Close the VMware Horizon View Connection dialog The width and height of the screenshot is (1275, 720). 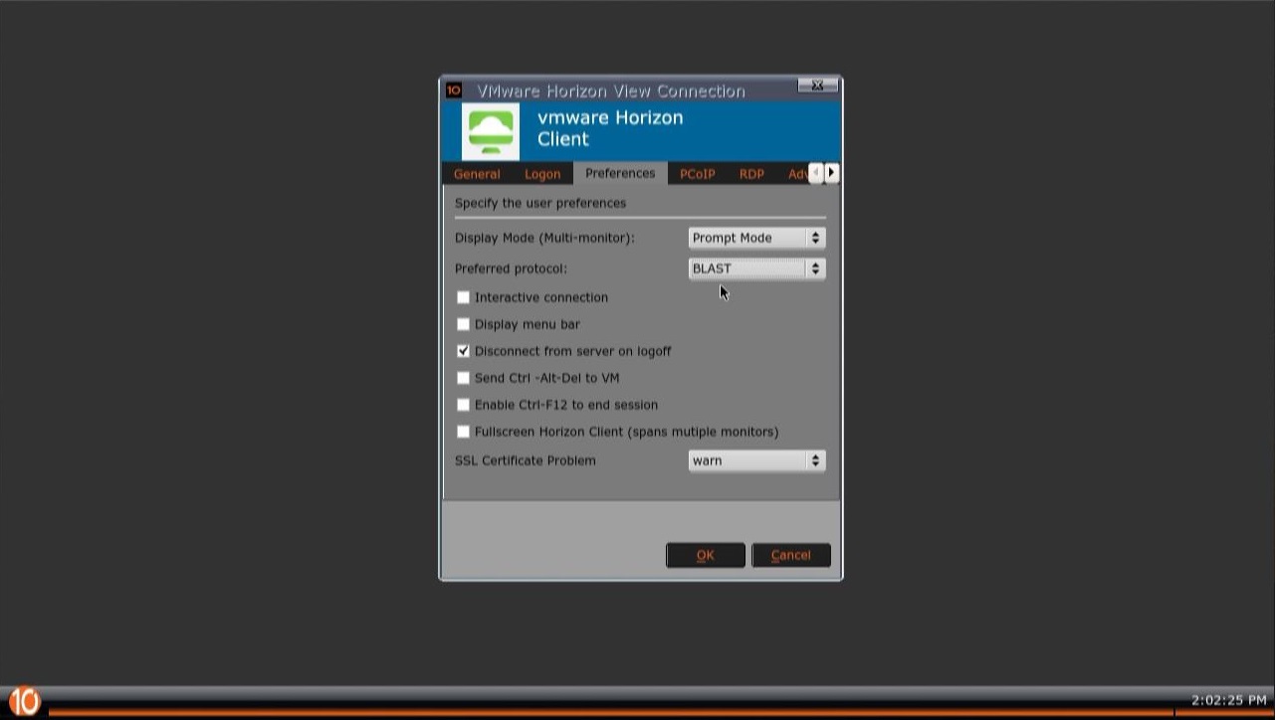point(817,87)
